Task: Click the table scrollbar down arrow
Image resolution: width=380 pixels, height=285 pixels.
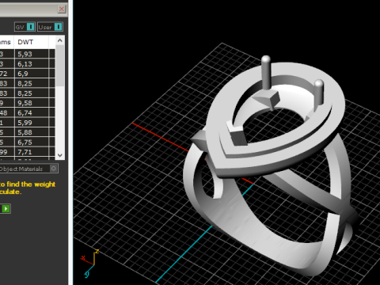Action: click(x=60, y=155)
